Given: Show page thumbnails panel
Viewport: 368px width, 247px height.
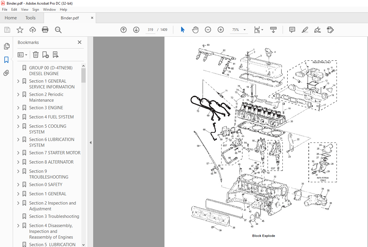Looking at the screenshot, I should pyautogui.click(x=6, y=46).
